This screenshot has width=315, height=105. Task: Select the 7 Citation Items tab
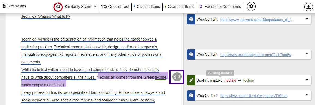pos(147,7)
